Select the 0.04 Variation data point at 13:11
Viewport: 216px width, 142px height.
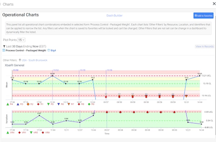coord(66,121)
